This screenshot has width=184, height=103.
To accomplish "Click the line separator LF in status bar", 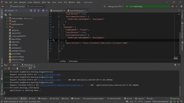I will point(135,102).
